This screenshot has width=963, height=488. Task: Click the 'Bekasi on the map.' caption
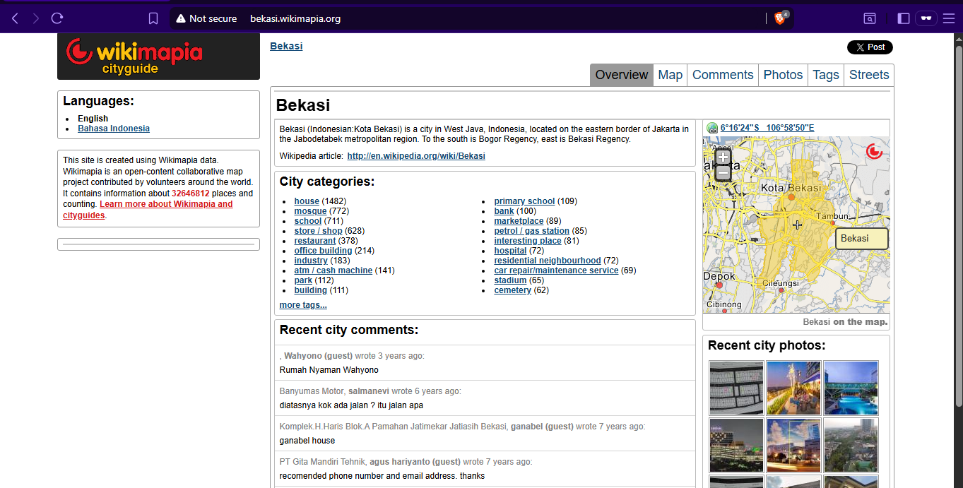(x=845, y=322)
